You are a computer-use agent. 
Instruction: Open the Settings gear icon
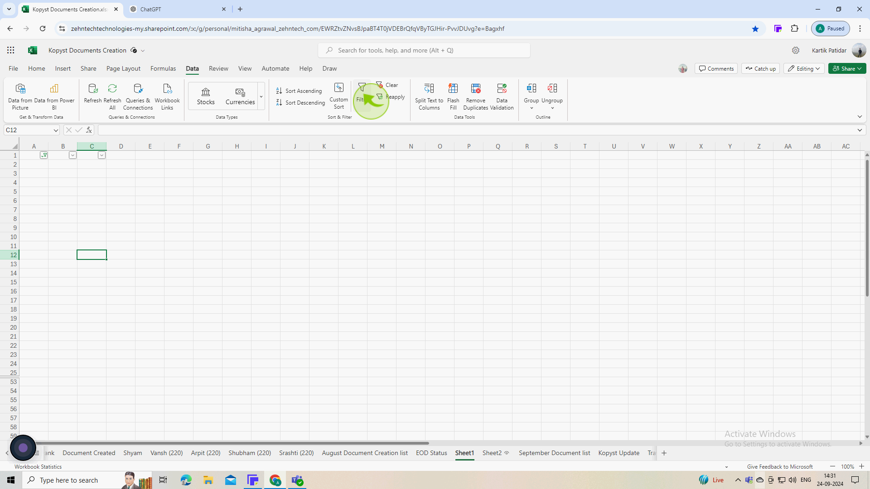tap(796, 50)
